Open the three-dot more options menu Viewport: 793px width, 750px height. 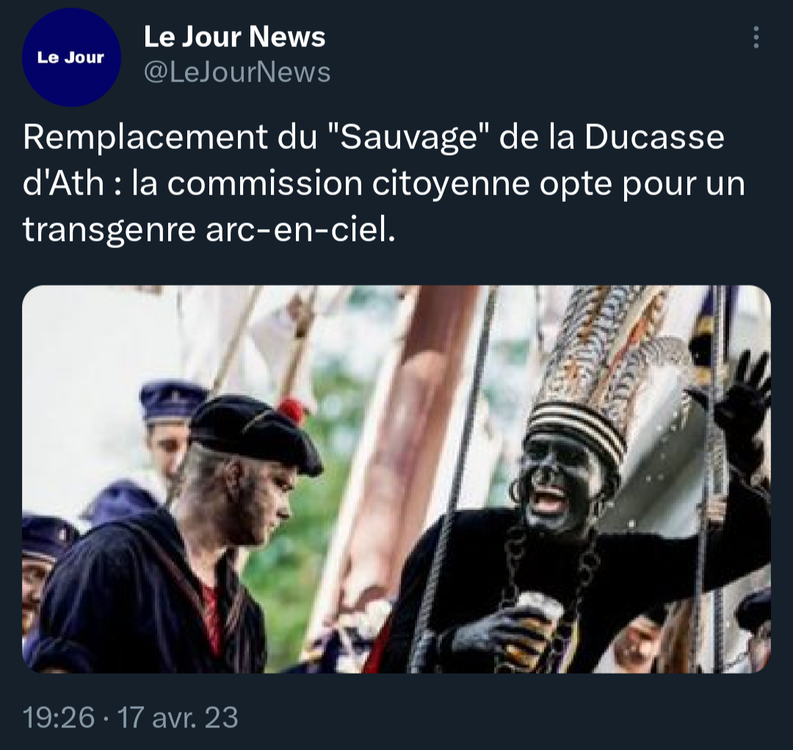click(x=756, y=37)
